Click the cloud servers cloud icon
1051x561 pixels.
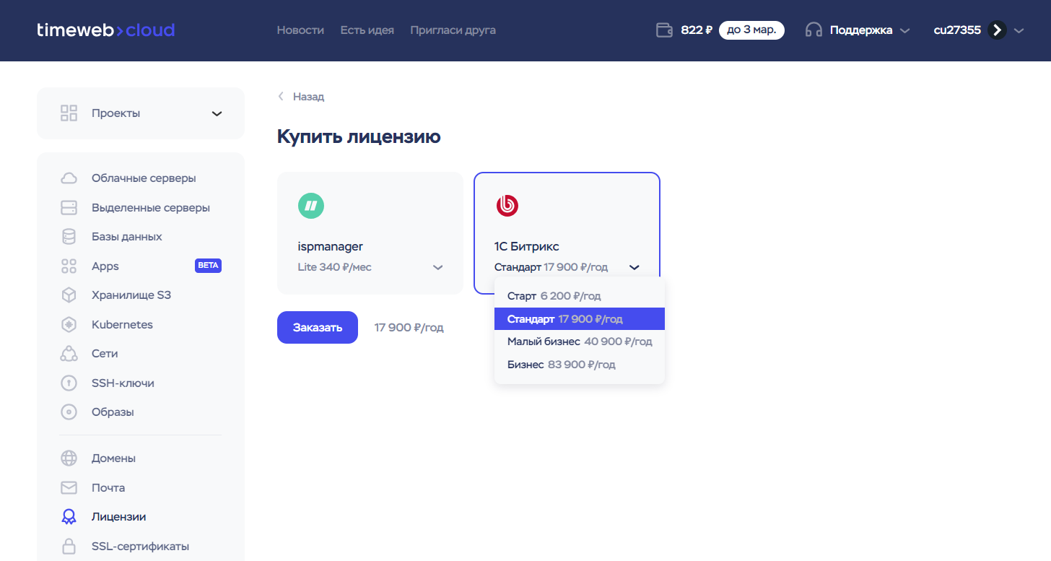[x=69, y=178]
